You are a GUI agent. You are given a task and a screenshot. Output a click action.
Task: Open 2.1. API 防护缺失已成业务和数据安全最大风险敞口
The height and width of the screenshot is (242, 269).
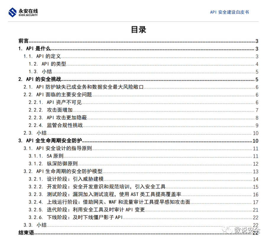pyautogui.click(x=141, y=87)
